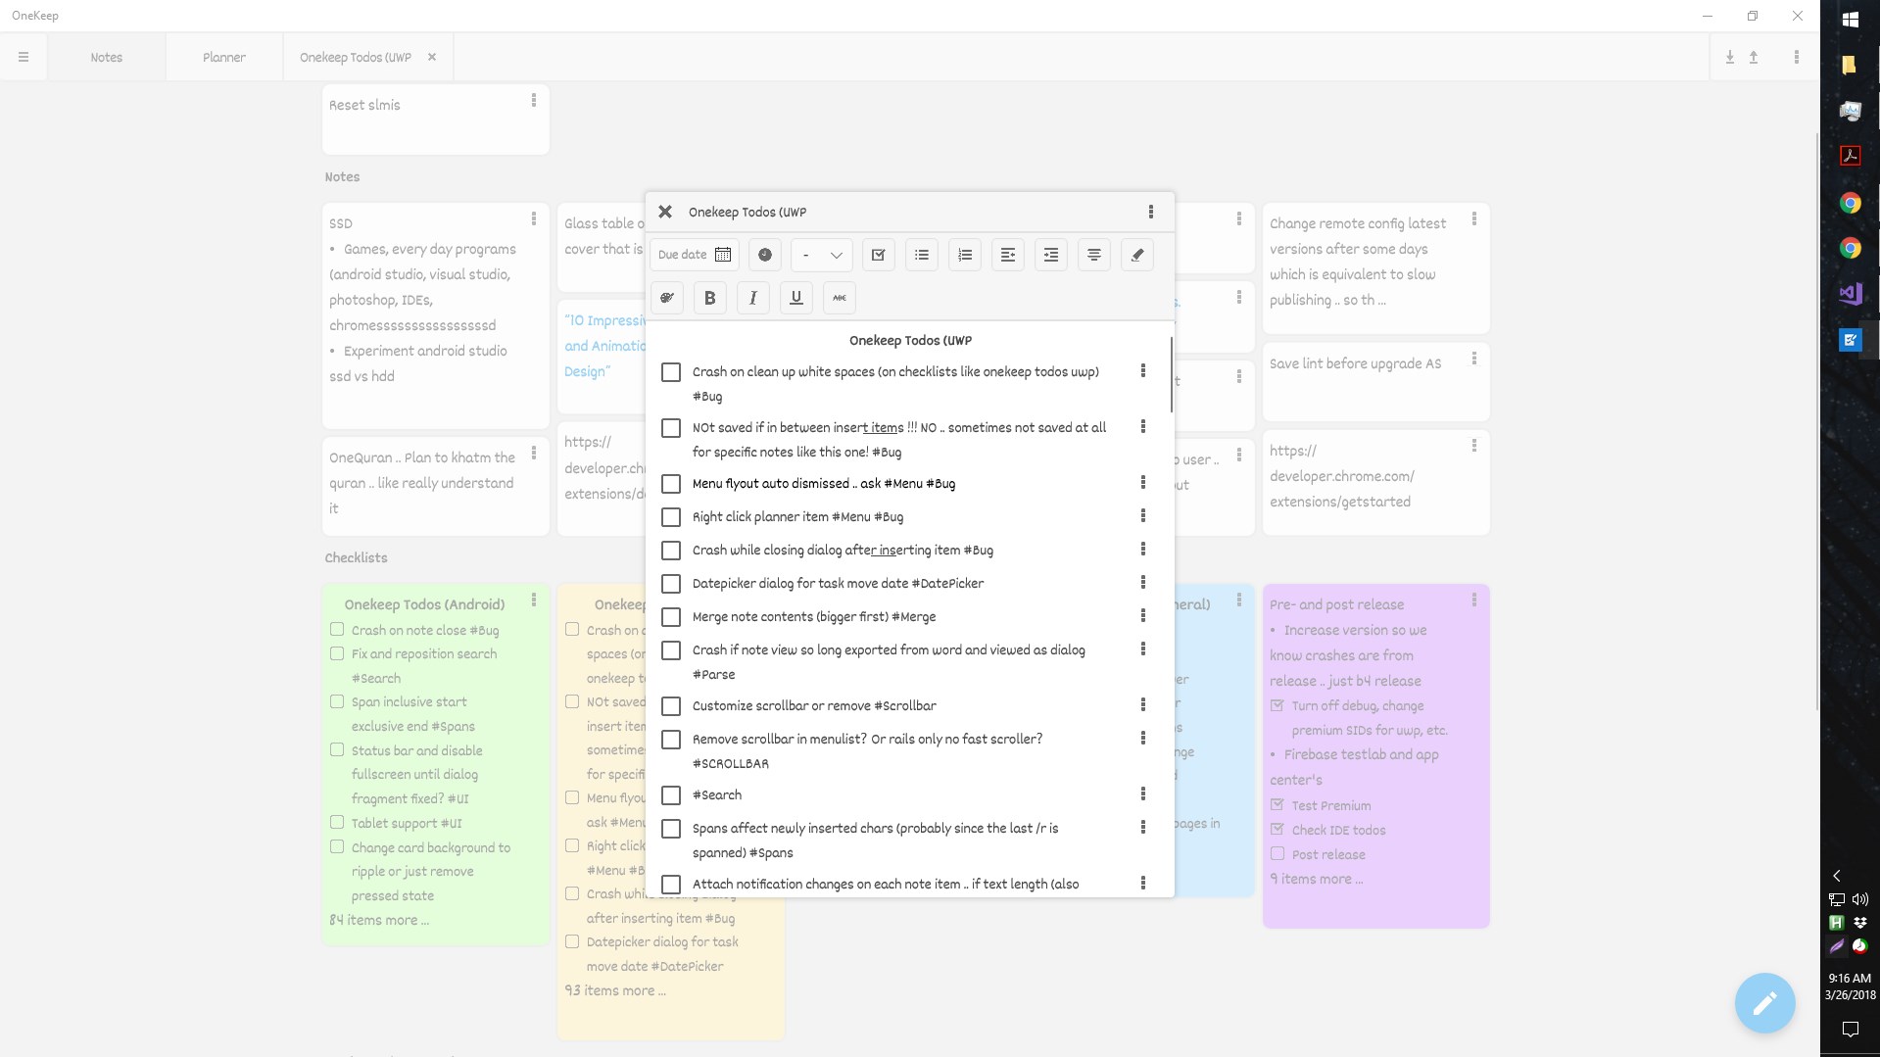Open menu of the 'Save lint before upgrade AS' card
The image size is (1880, 1057).
pyautogui.click(x=1474, y=359)
